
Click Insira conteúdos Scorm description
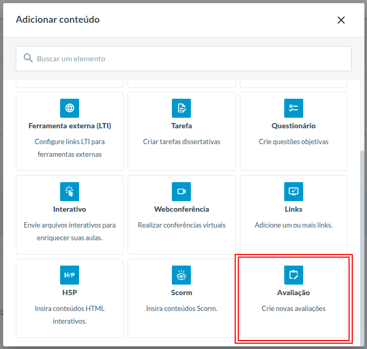[x=181, y=308]
